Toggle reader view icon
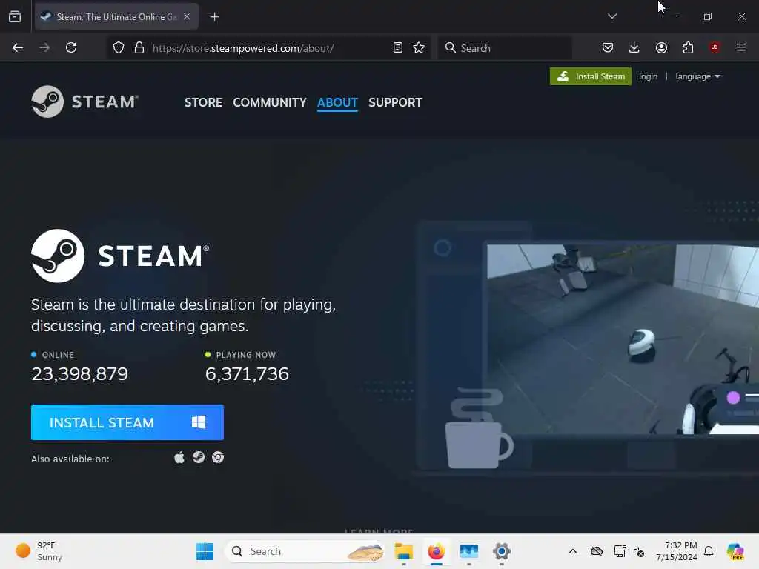The width and height of the screenshot is (759, 569). 397,47
